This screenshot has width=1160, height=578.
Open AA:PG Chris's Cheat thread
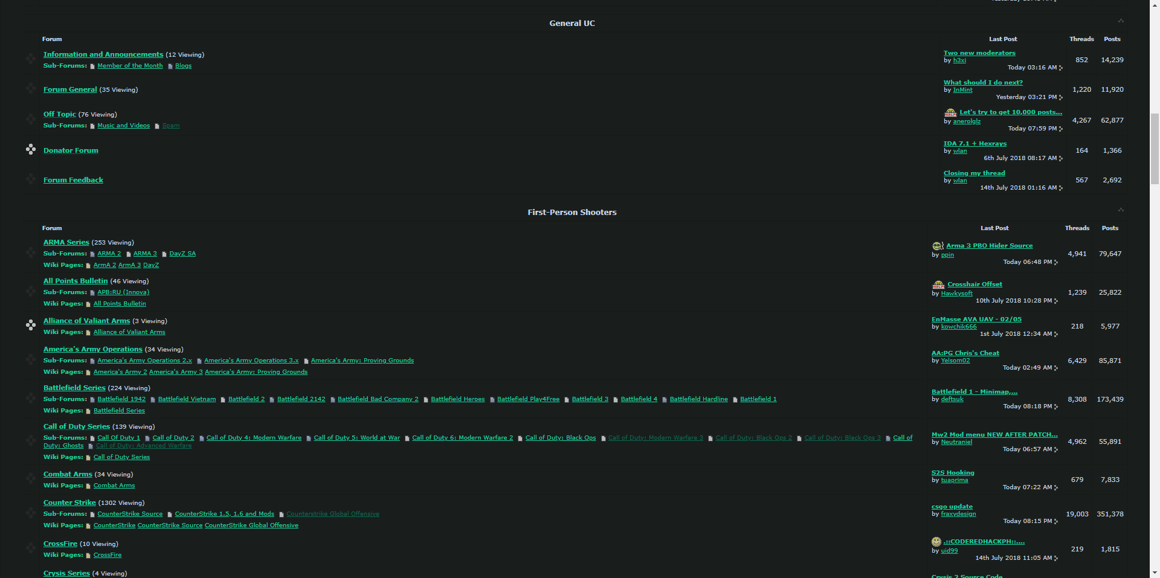pos(965,353)
